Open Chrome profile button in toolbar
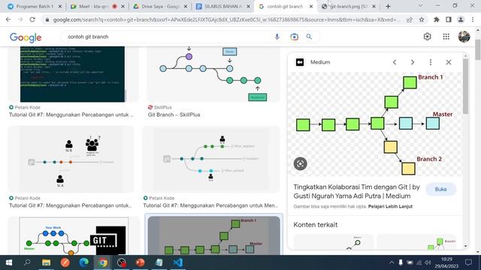The height and width of the screenshot is (270, 481). (461, 19)
